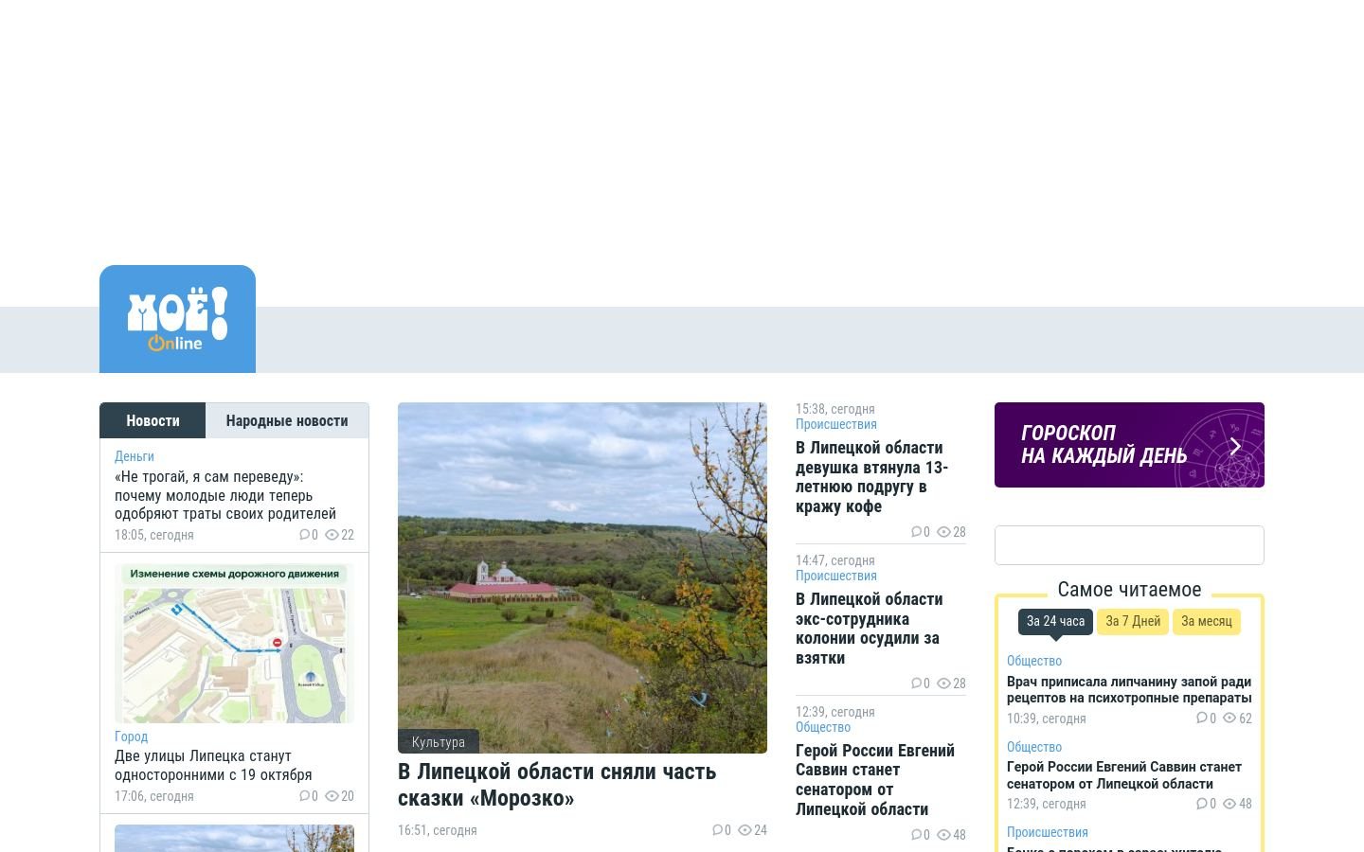Viewport: 1364px width, 852px height.
Task: Click the eye icon under the «Морозко» headline
Action: pyautogui.click(x=745, y=830)
